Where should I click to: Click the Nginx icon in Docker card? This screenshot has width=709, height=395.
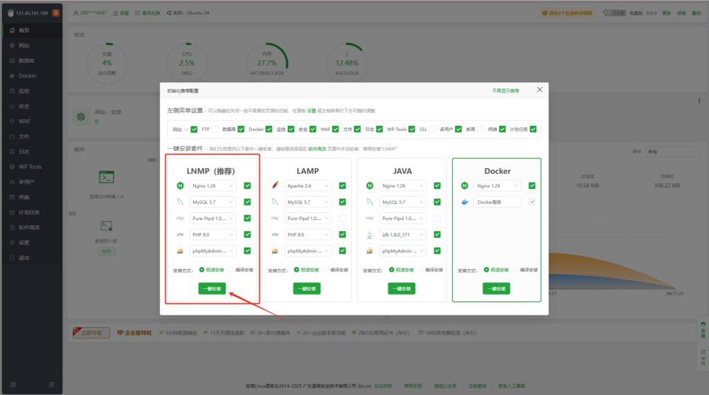465,186
